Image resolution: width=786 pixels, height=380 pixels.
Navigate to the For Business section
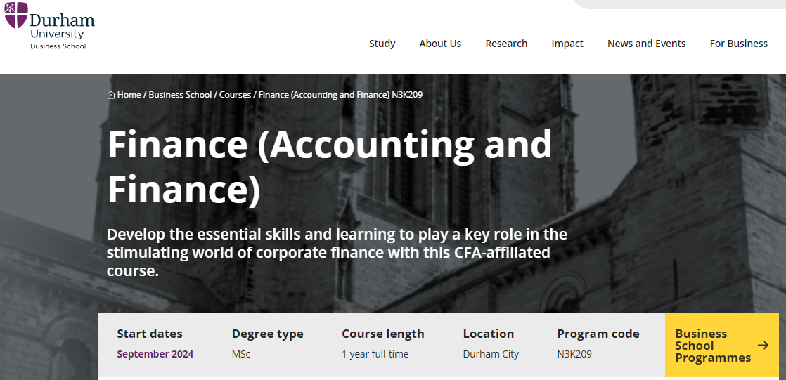pyautogui.click(x=738, y=44)
